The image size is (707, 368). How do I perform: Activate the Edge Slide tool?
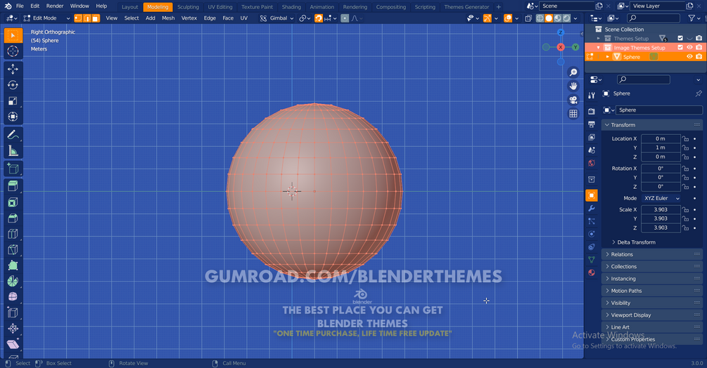13,313
